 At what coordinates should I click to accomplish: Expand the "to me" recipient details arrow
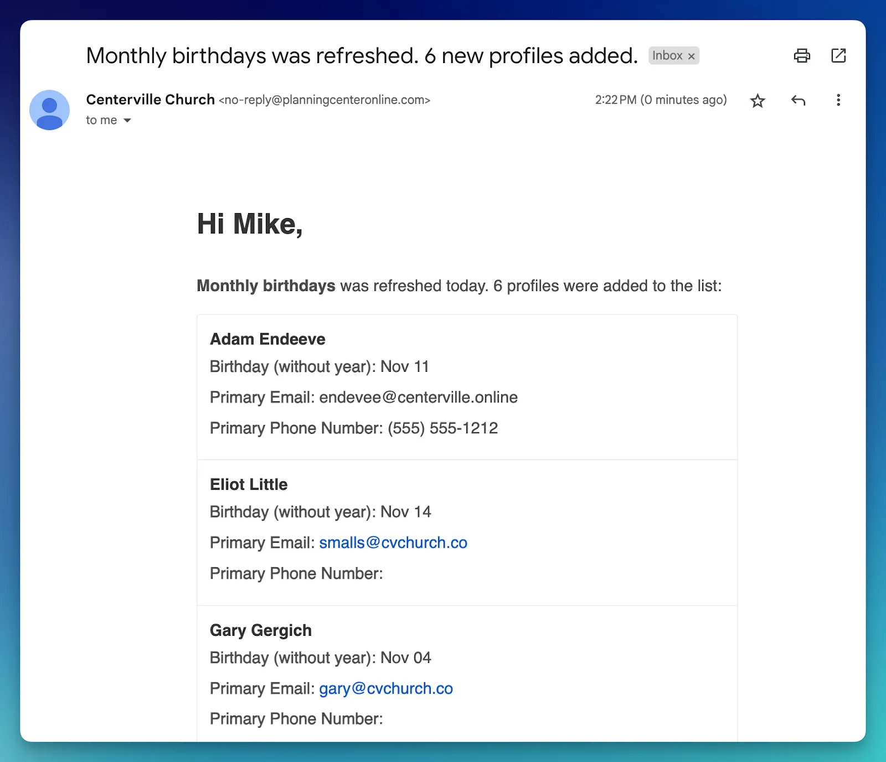pyautogui.click(x=127, y=121)
